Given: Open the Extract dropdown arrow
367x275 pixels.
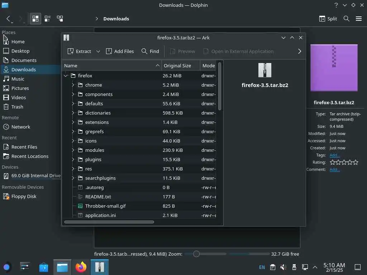Looking at the screenshot, I should [98, 51].
